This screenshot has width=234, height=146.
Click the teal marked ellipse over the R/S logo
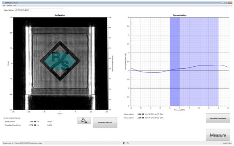point(60,61)
